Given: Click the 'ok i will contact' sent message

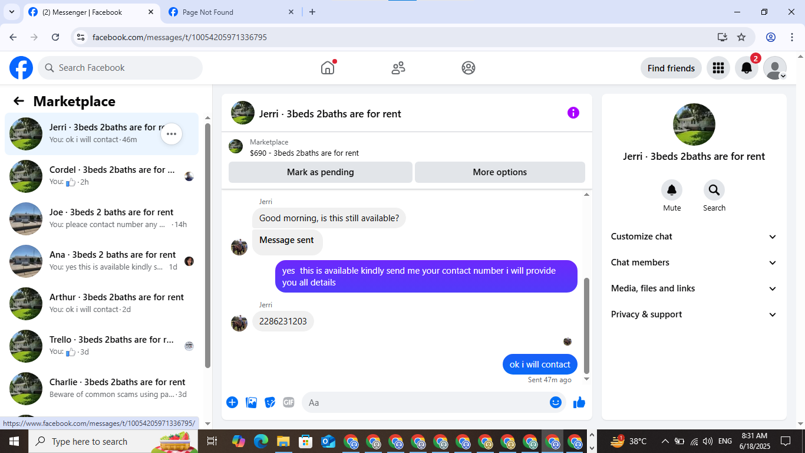Looking at the screenshot, I should coord(540,365).
